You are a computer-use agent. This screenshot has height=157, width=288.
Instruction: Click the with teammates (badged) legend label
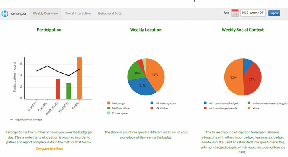[224, 103]
